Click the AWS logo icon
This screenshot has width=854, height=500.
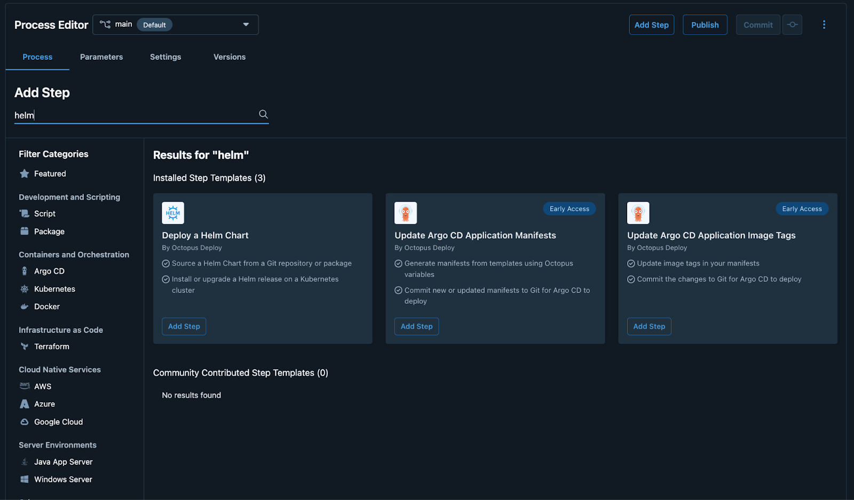[x=25, y=385]
